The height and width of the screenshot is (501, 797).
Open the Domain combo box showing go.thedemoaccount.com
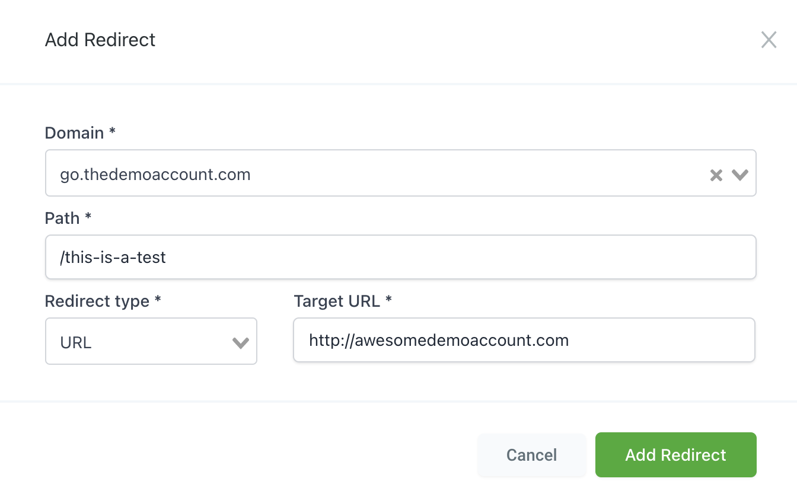pyautogui.click(x=380, y=174)
